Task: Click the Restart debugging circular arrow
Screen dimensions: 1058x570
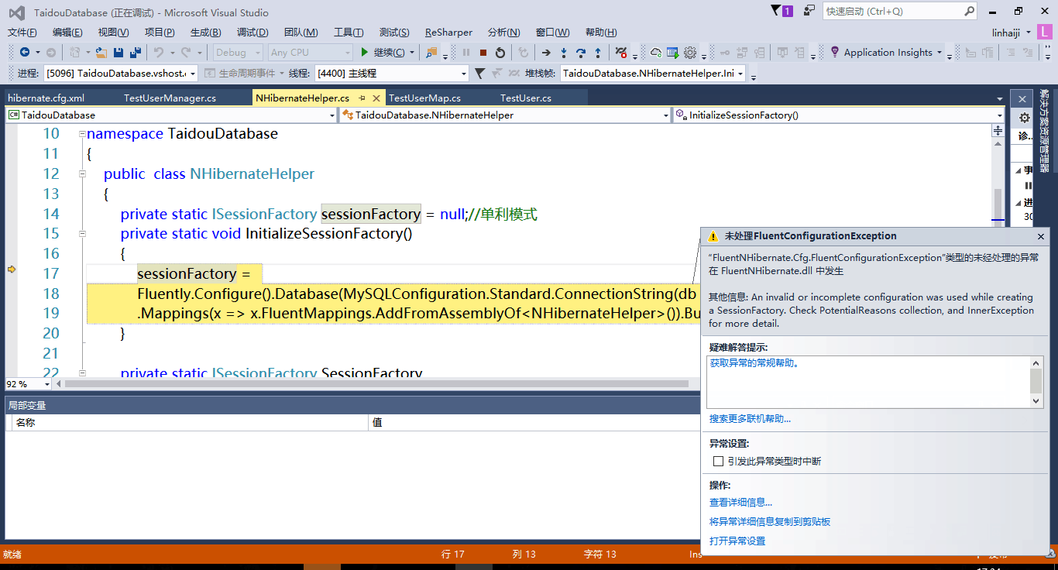Action: tap(500, 53)
